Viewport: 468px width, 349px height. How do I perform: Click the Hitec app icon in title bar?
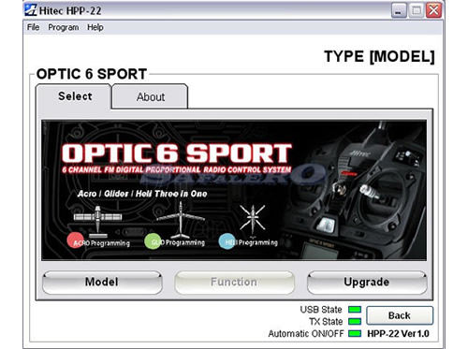pos(31,10)
